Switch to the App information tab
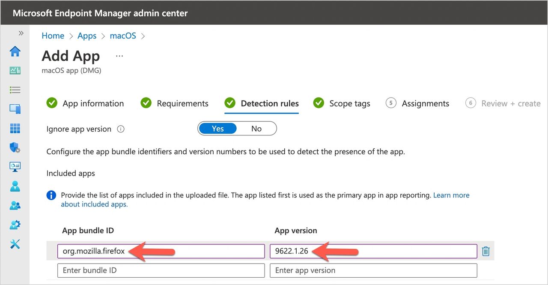 click(93, 103)
